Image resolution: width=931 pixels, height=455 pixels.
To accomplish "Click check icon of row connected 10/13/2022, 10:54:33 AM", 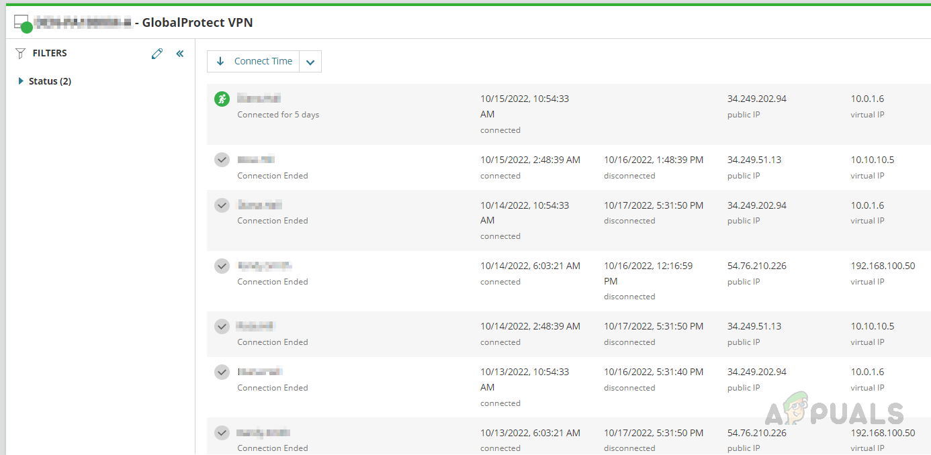I will point(222,372).
